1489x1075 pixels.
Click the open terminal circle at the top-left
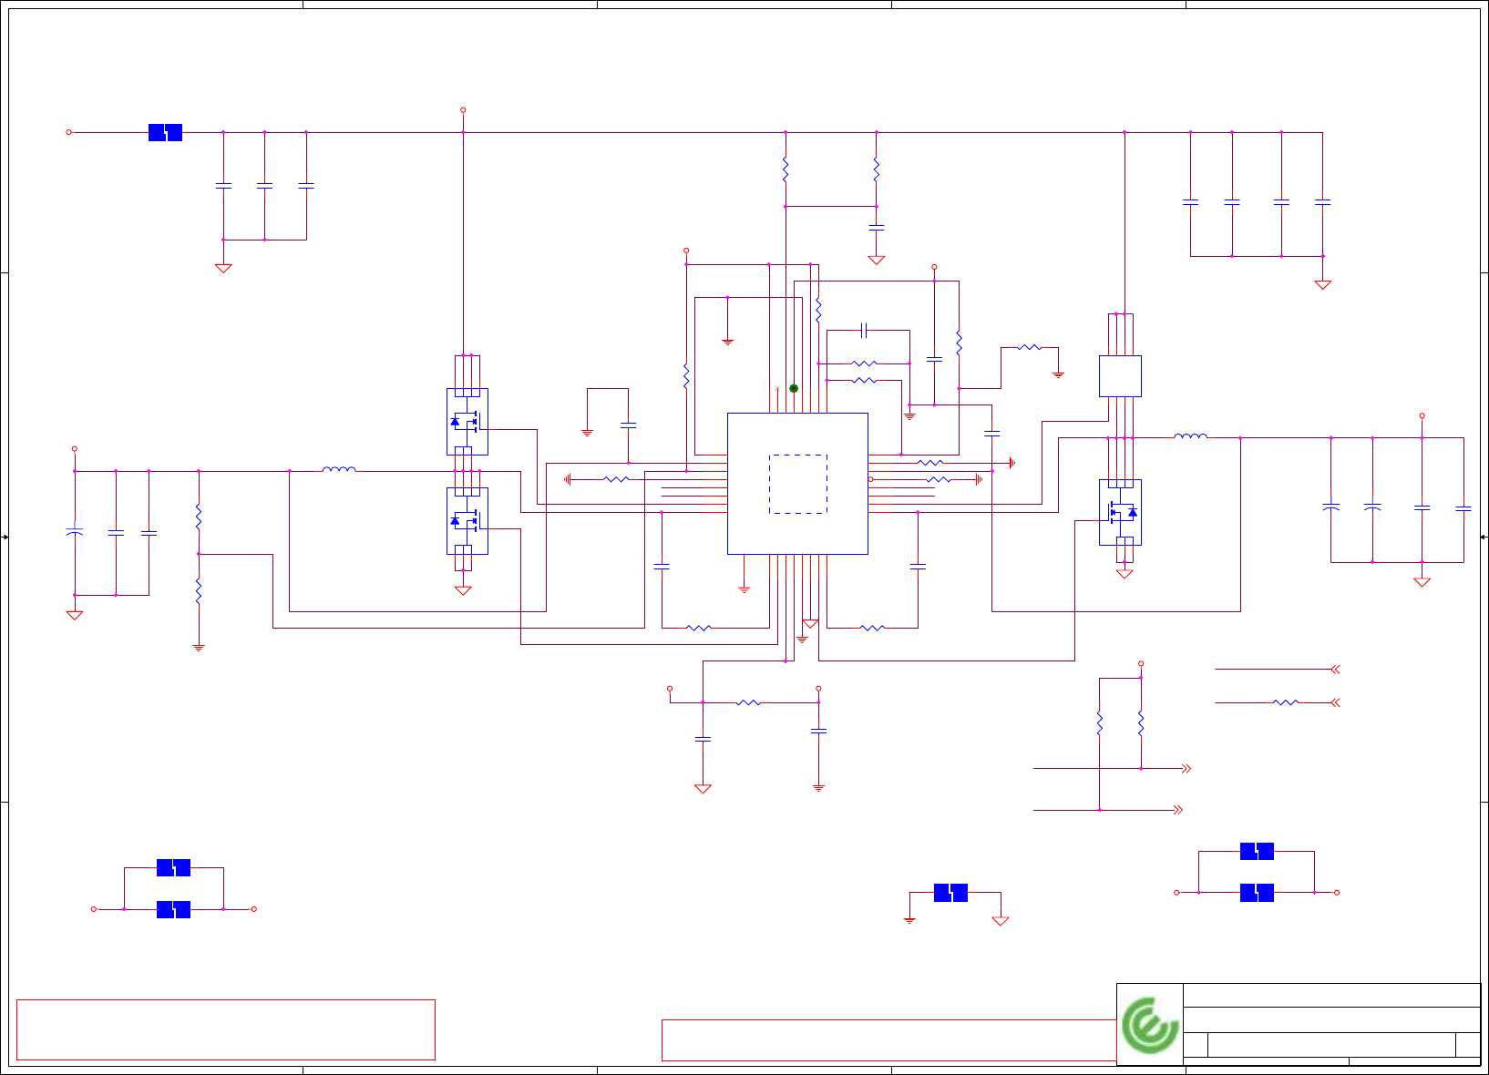click(x=68, y=132)
